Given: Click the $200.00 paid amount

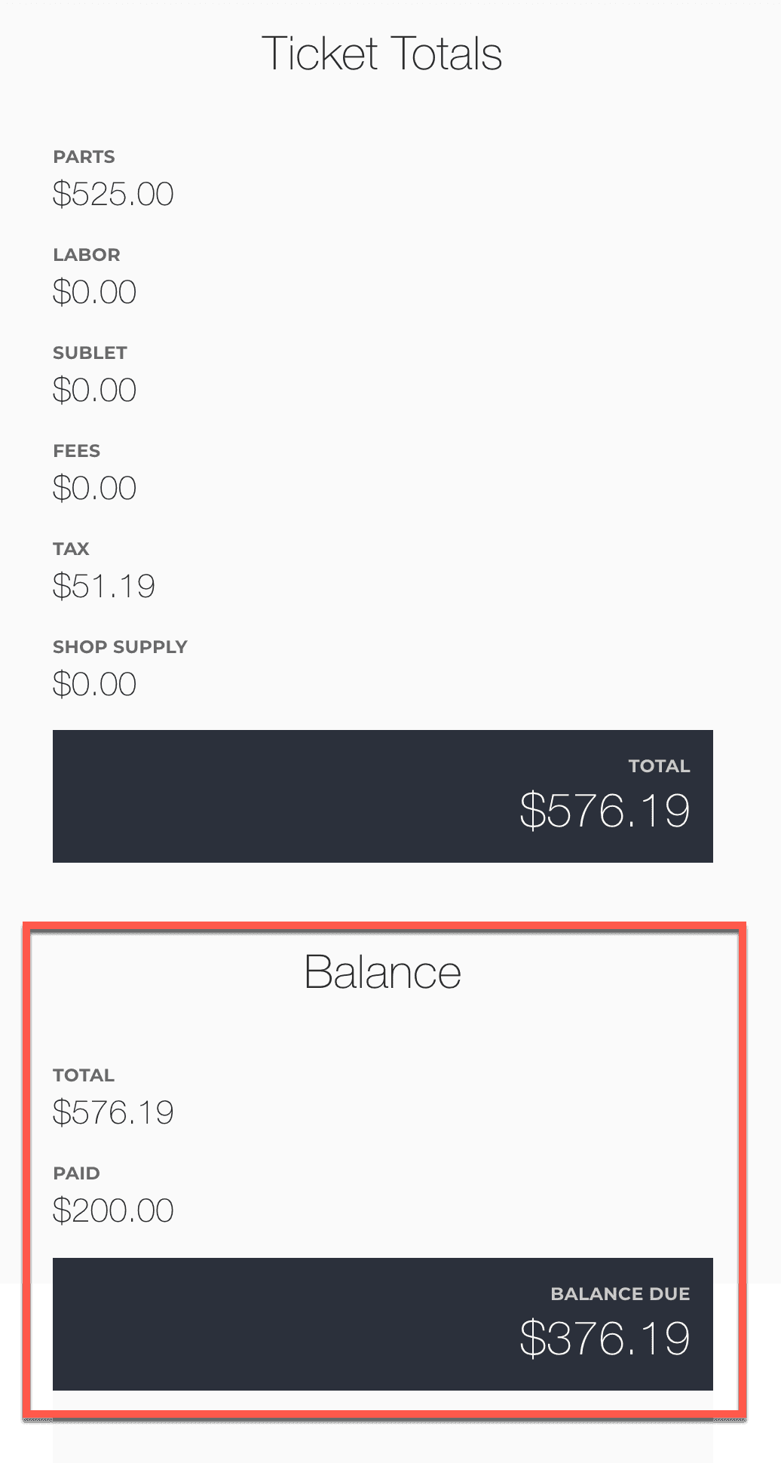Looking at the screenshot, I should [x=113, y=1211].
